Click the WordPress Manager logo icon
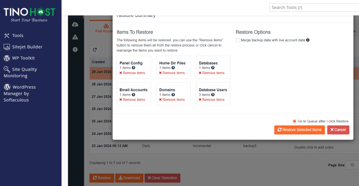 (x=7, y=87)
